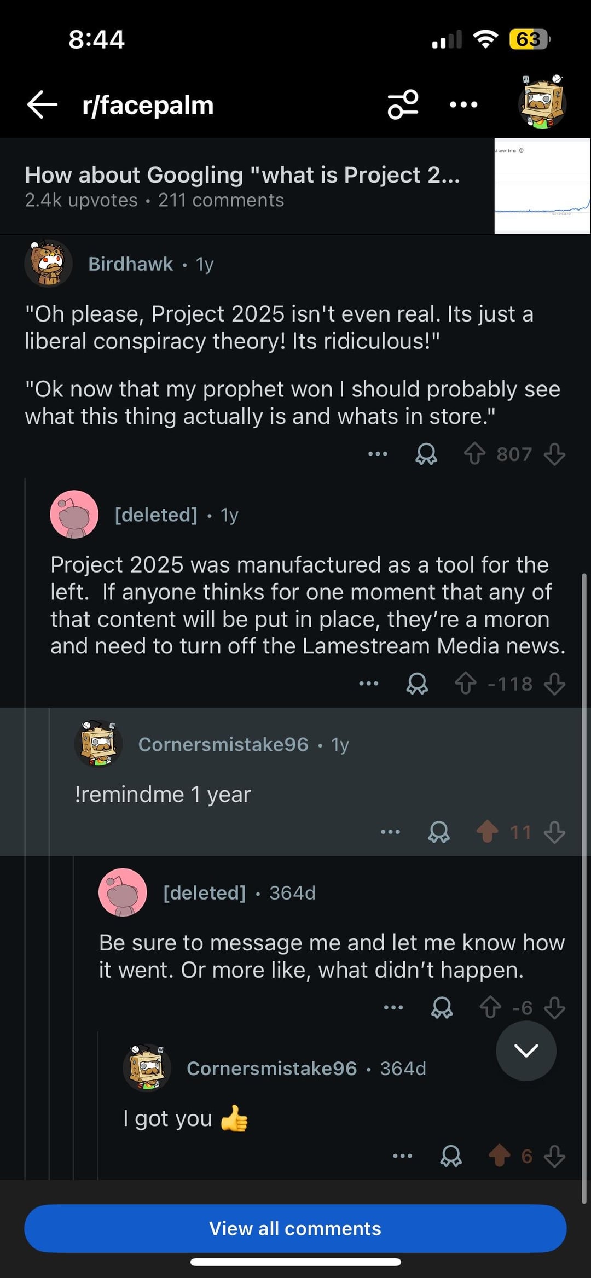The image size is (591, 1278).
Task: Collapse Birdhawk's thread via the left line
Action: (x=25, y=820)
